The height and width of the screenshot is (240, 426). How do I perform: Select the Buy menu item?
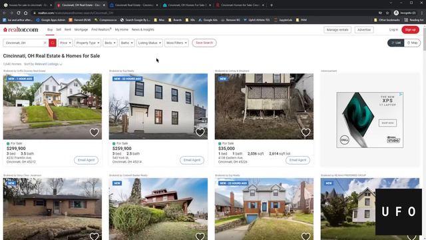pos(50,29)
